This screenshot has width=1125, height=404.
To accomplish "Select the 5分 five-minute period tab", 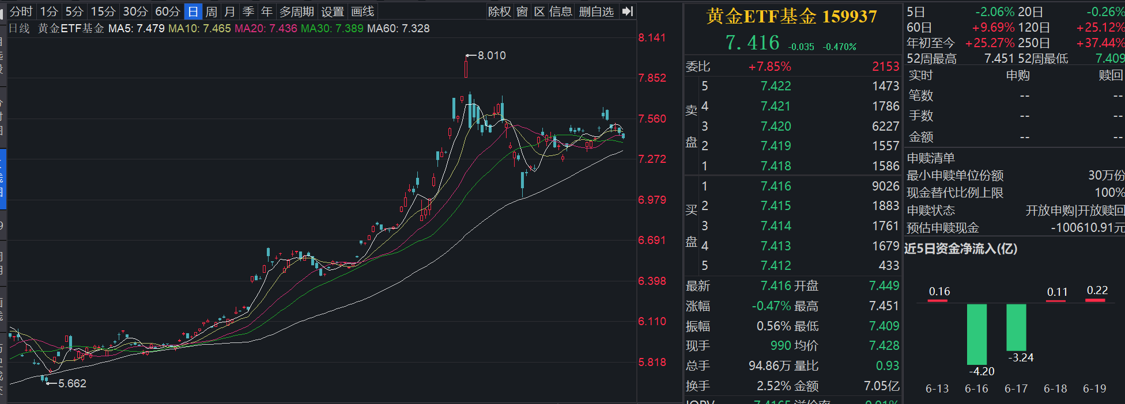I will click(x=74, y=12).
